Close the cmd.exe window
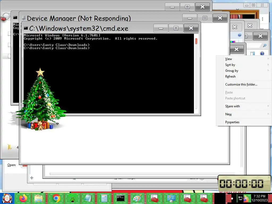 pyautogui.click(x=191, y=28)
